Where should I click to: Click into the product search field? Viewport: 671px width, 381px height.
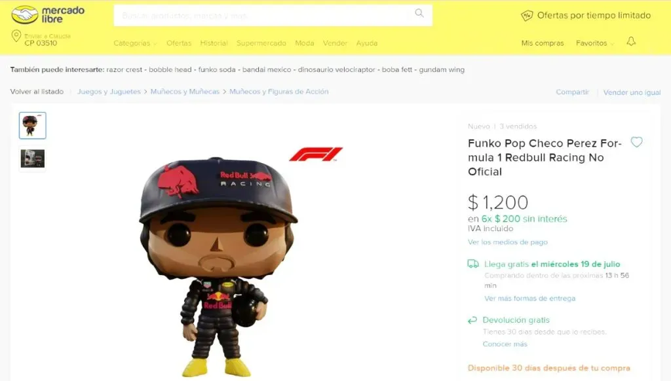pos(262,16)
